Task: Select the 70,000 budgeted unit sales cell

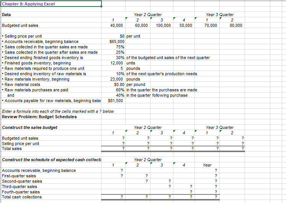Action: coord(207,25)
